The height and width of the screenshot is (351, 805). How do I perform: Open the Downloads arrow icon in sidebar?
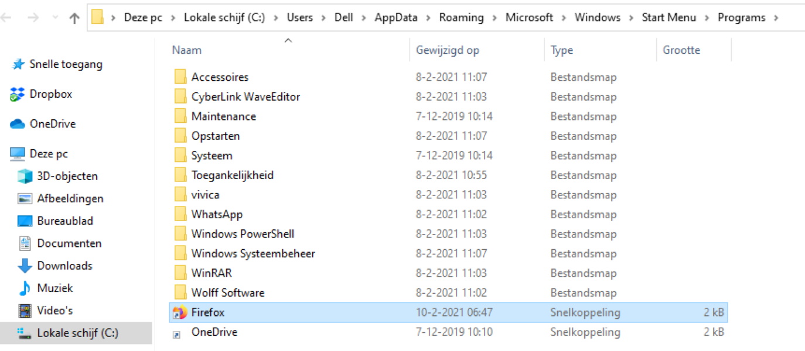pyautogui.click(x=25, y=266)
